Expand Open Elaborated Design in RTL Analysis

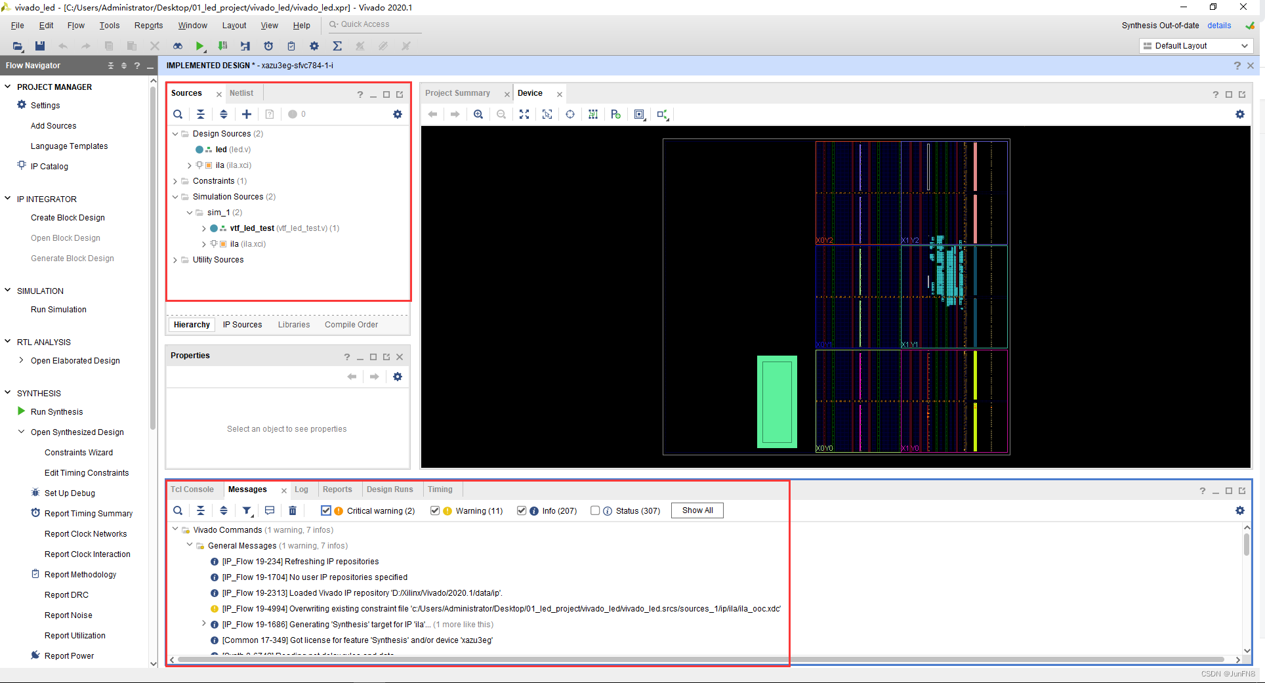[x=21, y=360]
